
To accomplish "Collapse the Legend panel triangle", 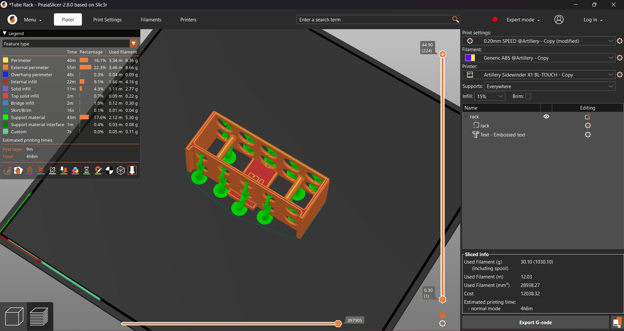I will tap(5, 33).
